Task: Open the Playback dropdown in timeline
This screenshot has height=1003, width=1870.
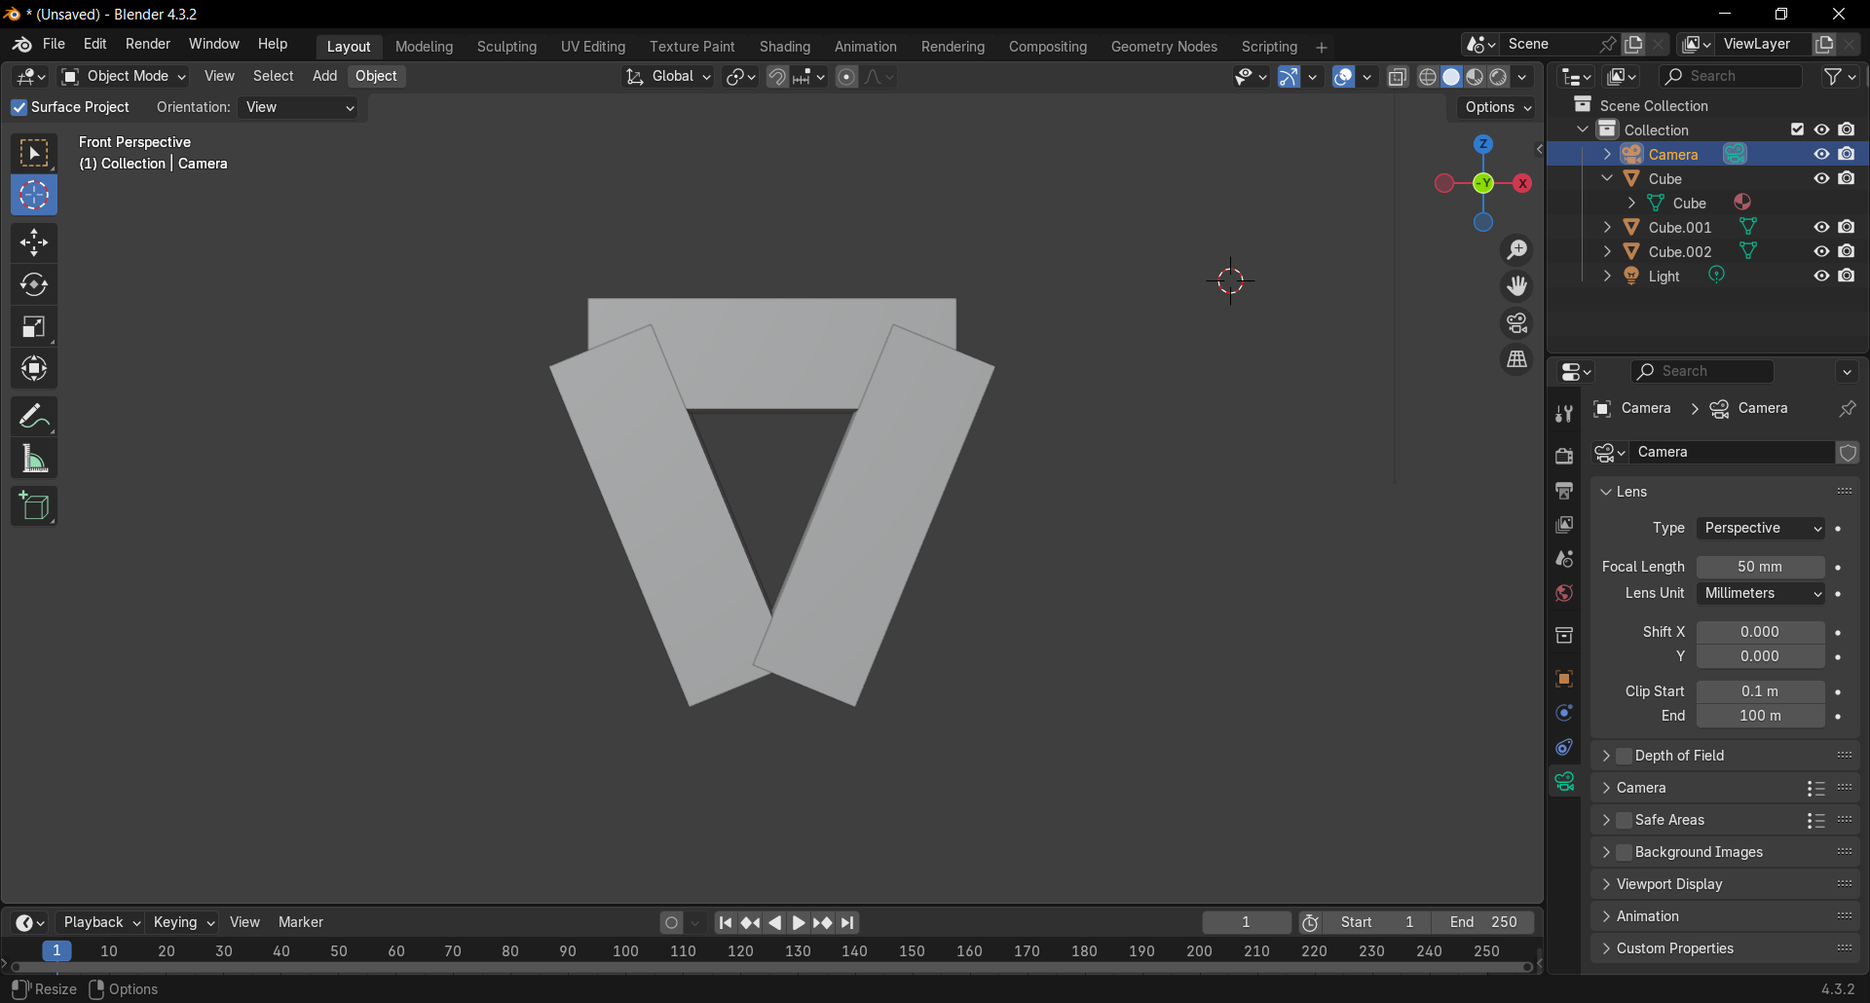Action: [x=100, y=922]
